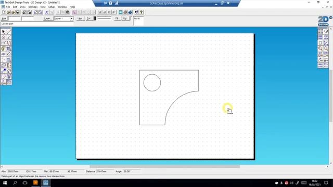Open the Layer 1 dropdown
This screenshot has height=187, width=333.
(72, 19)
